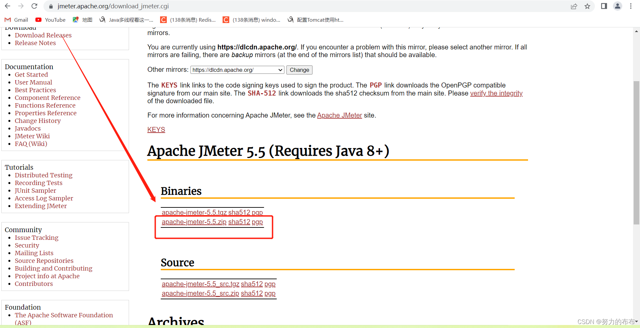The image size is (640, 328).
Task: Open JMeter Wiki link
Action: (x=32, y=136)
